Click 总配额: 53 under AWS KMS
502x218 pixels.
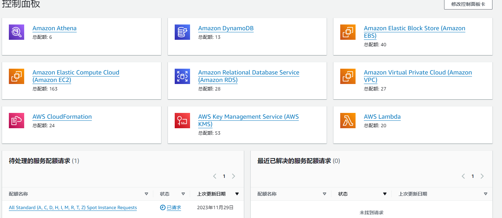(x=209, y=133)
